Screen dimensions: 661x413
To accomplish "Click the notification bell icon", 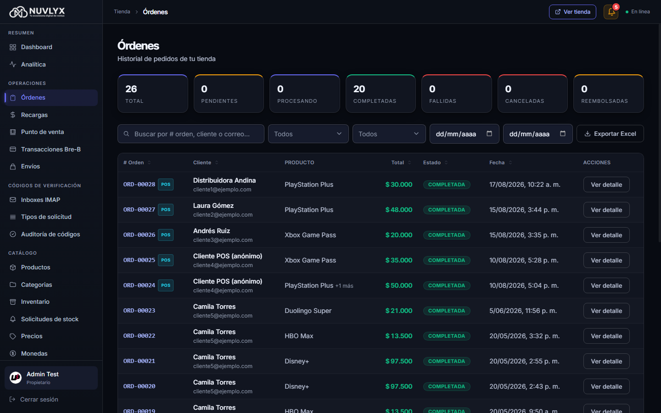I will pyautogui.click(x=611, y=12).
